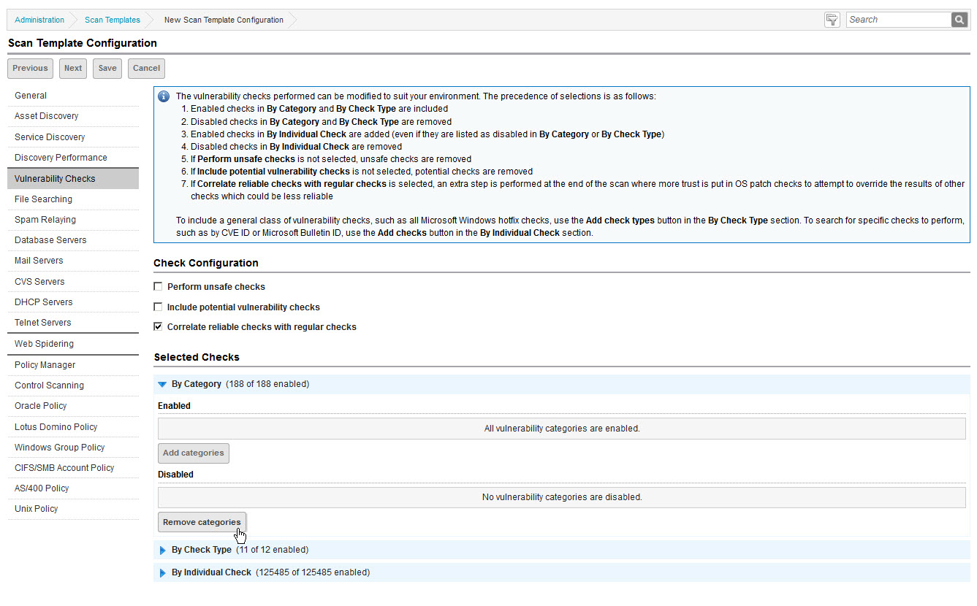The width and height of the screenshot is (977, 606).
Task: Open the Administration breadcrumb link
Action: 39,20
